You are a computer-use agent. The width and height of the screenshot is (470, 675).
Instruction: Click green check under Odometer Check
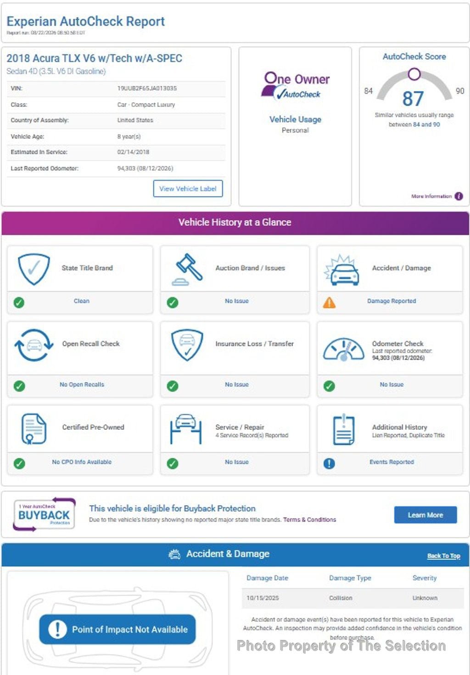click(x=329, y=386)
